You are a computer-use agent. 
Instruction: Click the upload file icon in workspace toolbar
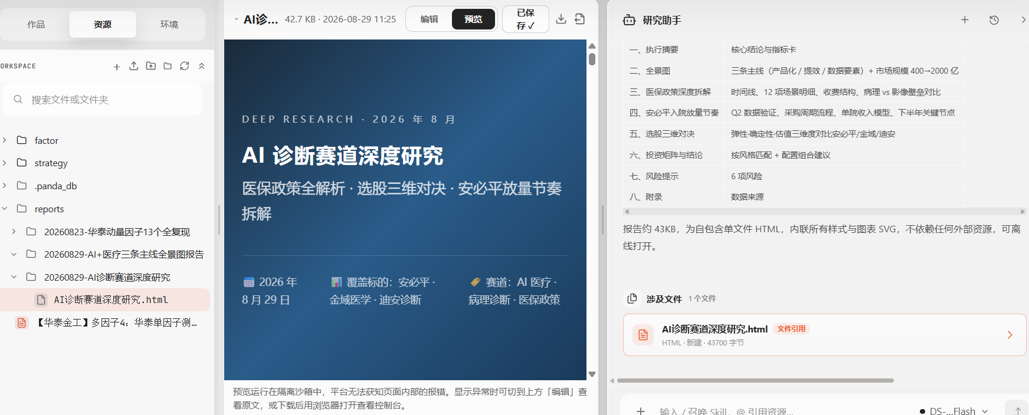(x=134, y=66)
